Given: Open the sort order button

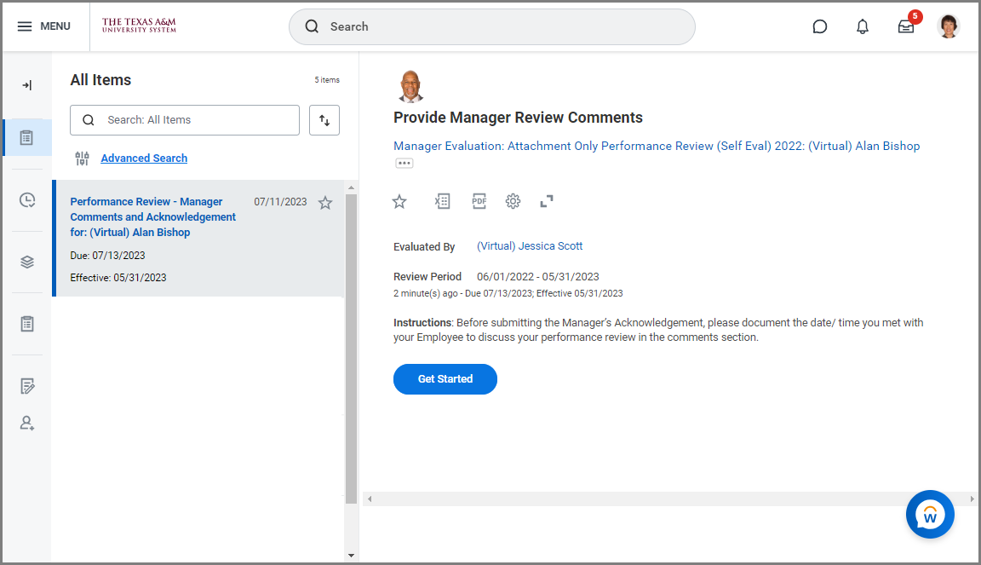Looking at the screenshot, I should click(324, 120).
